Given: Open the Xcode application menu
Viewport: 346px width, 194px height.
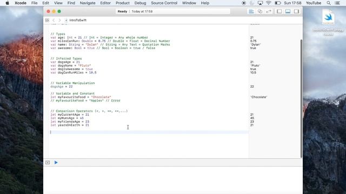Looking at the screenshot, I should pos(21,3).
